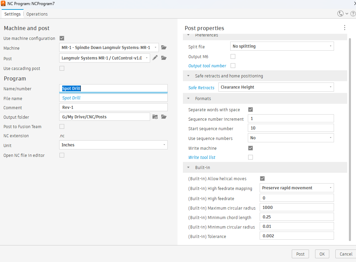
Task: Click Sequence number increment field
Action: 291,119
